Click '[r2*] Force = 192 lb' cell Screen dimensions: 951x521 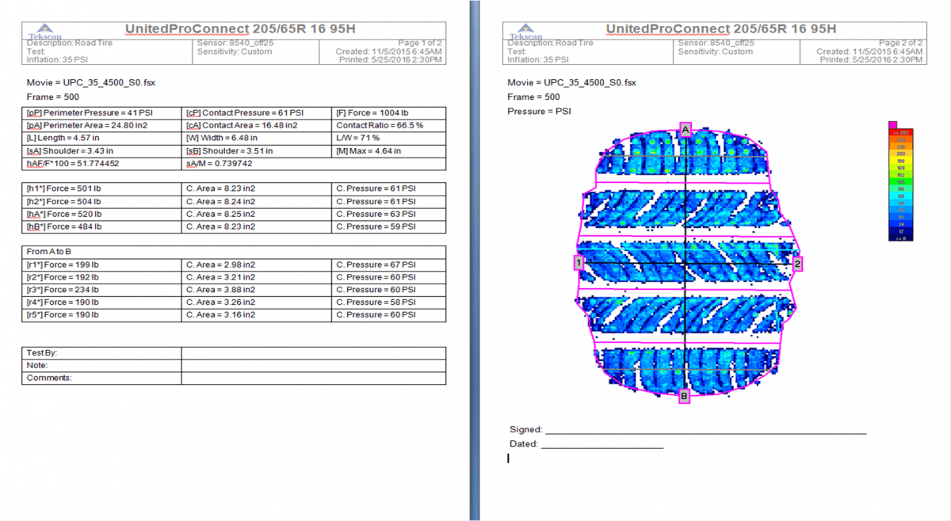click(x=101, y=277)
